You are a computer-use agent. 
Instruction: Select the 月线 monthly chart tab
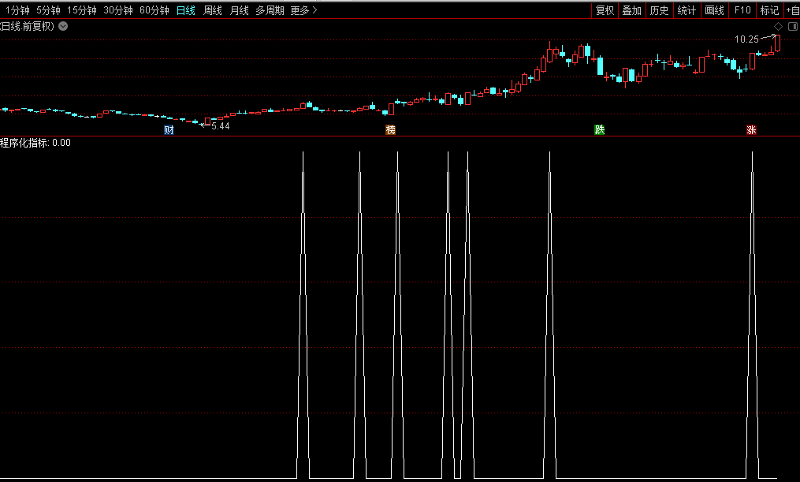(x=239, y=10)
